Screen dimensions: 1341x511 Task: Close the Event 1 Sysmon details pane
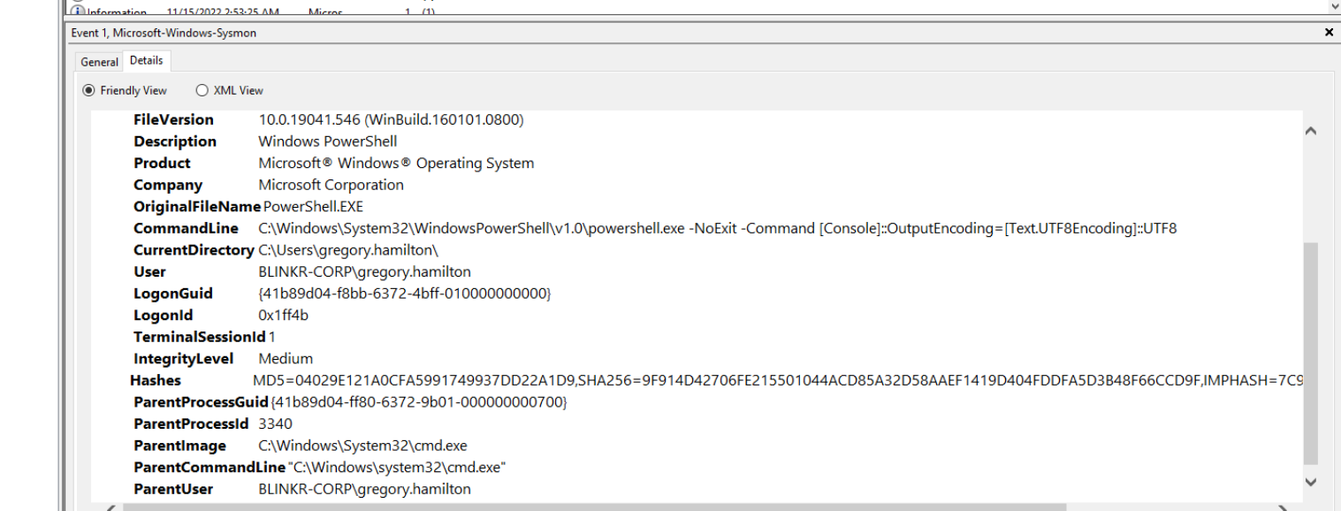pos(1329,33)
